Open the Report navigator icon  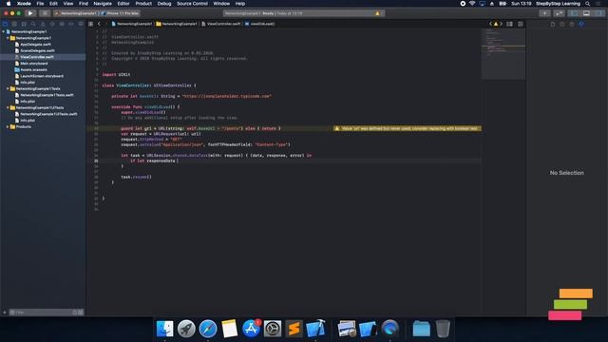point(81,24)
